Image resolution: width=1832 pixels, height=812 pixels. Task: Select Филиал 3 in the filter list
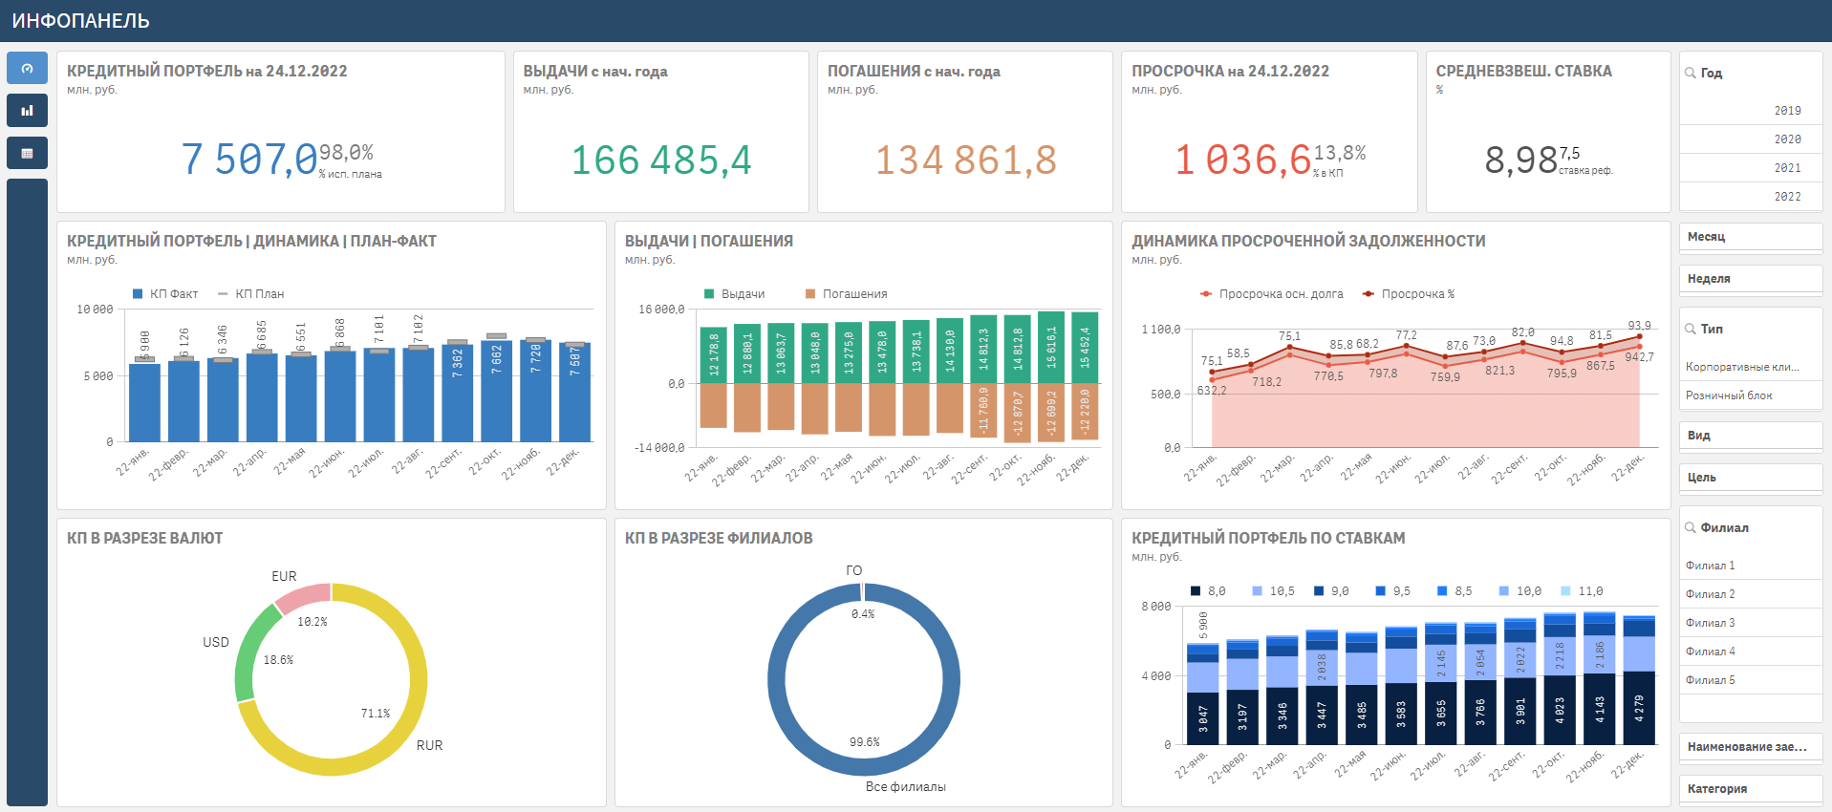click(1751, 623)
